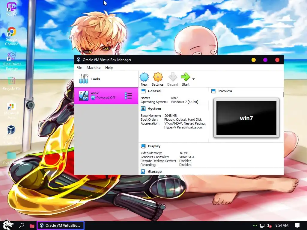This screenshot has height=230, width=307.
Task: Click the details pane scrollbar
Action: 283,95
